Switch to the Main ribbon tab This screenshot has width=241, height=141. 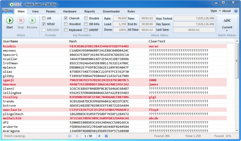(x=21, y=11)
